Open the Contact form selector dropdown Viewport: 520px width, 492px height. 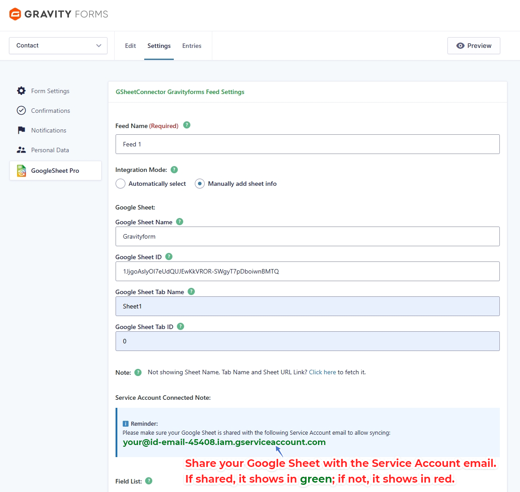tap(58, 45)
